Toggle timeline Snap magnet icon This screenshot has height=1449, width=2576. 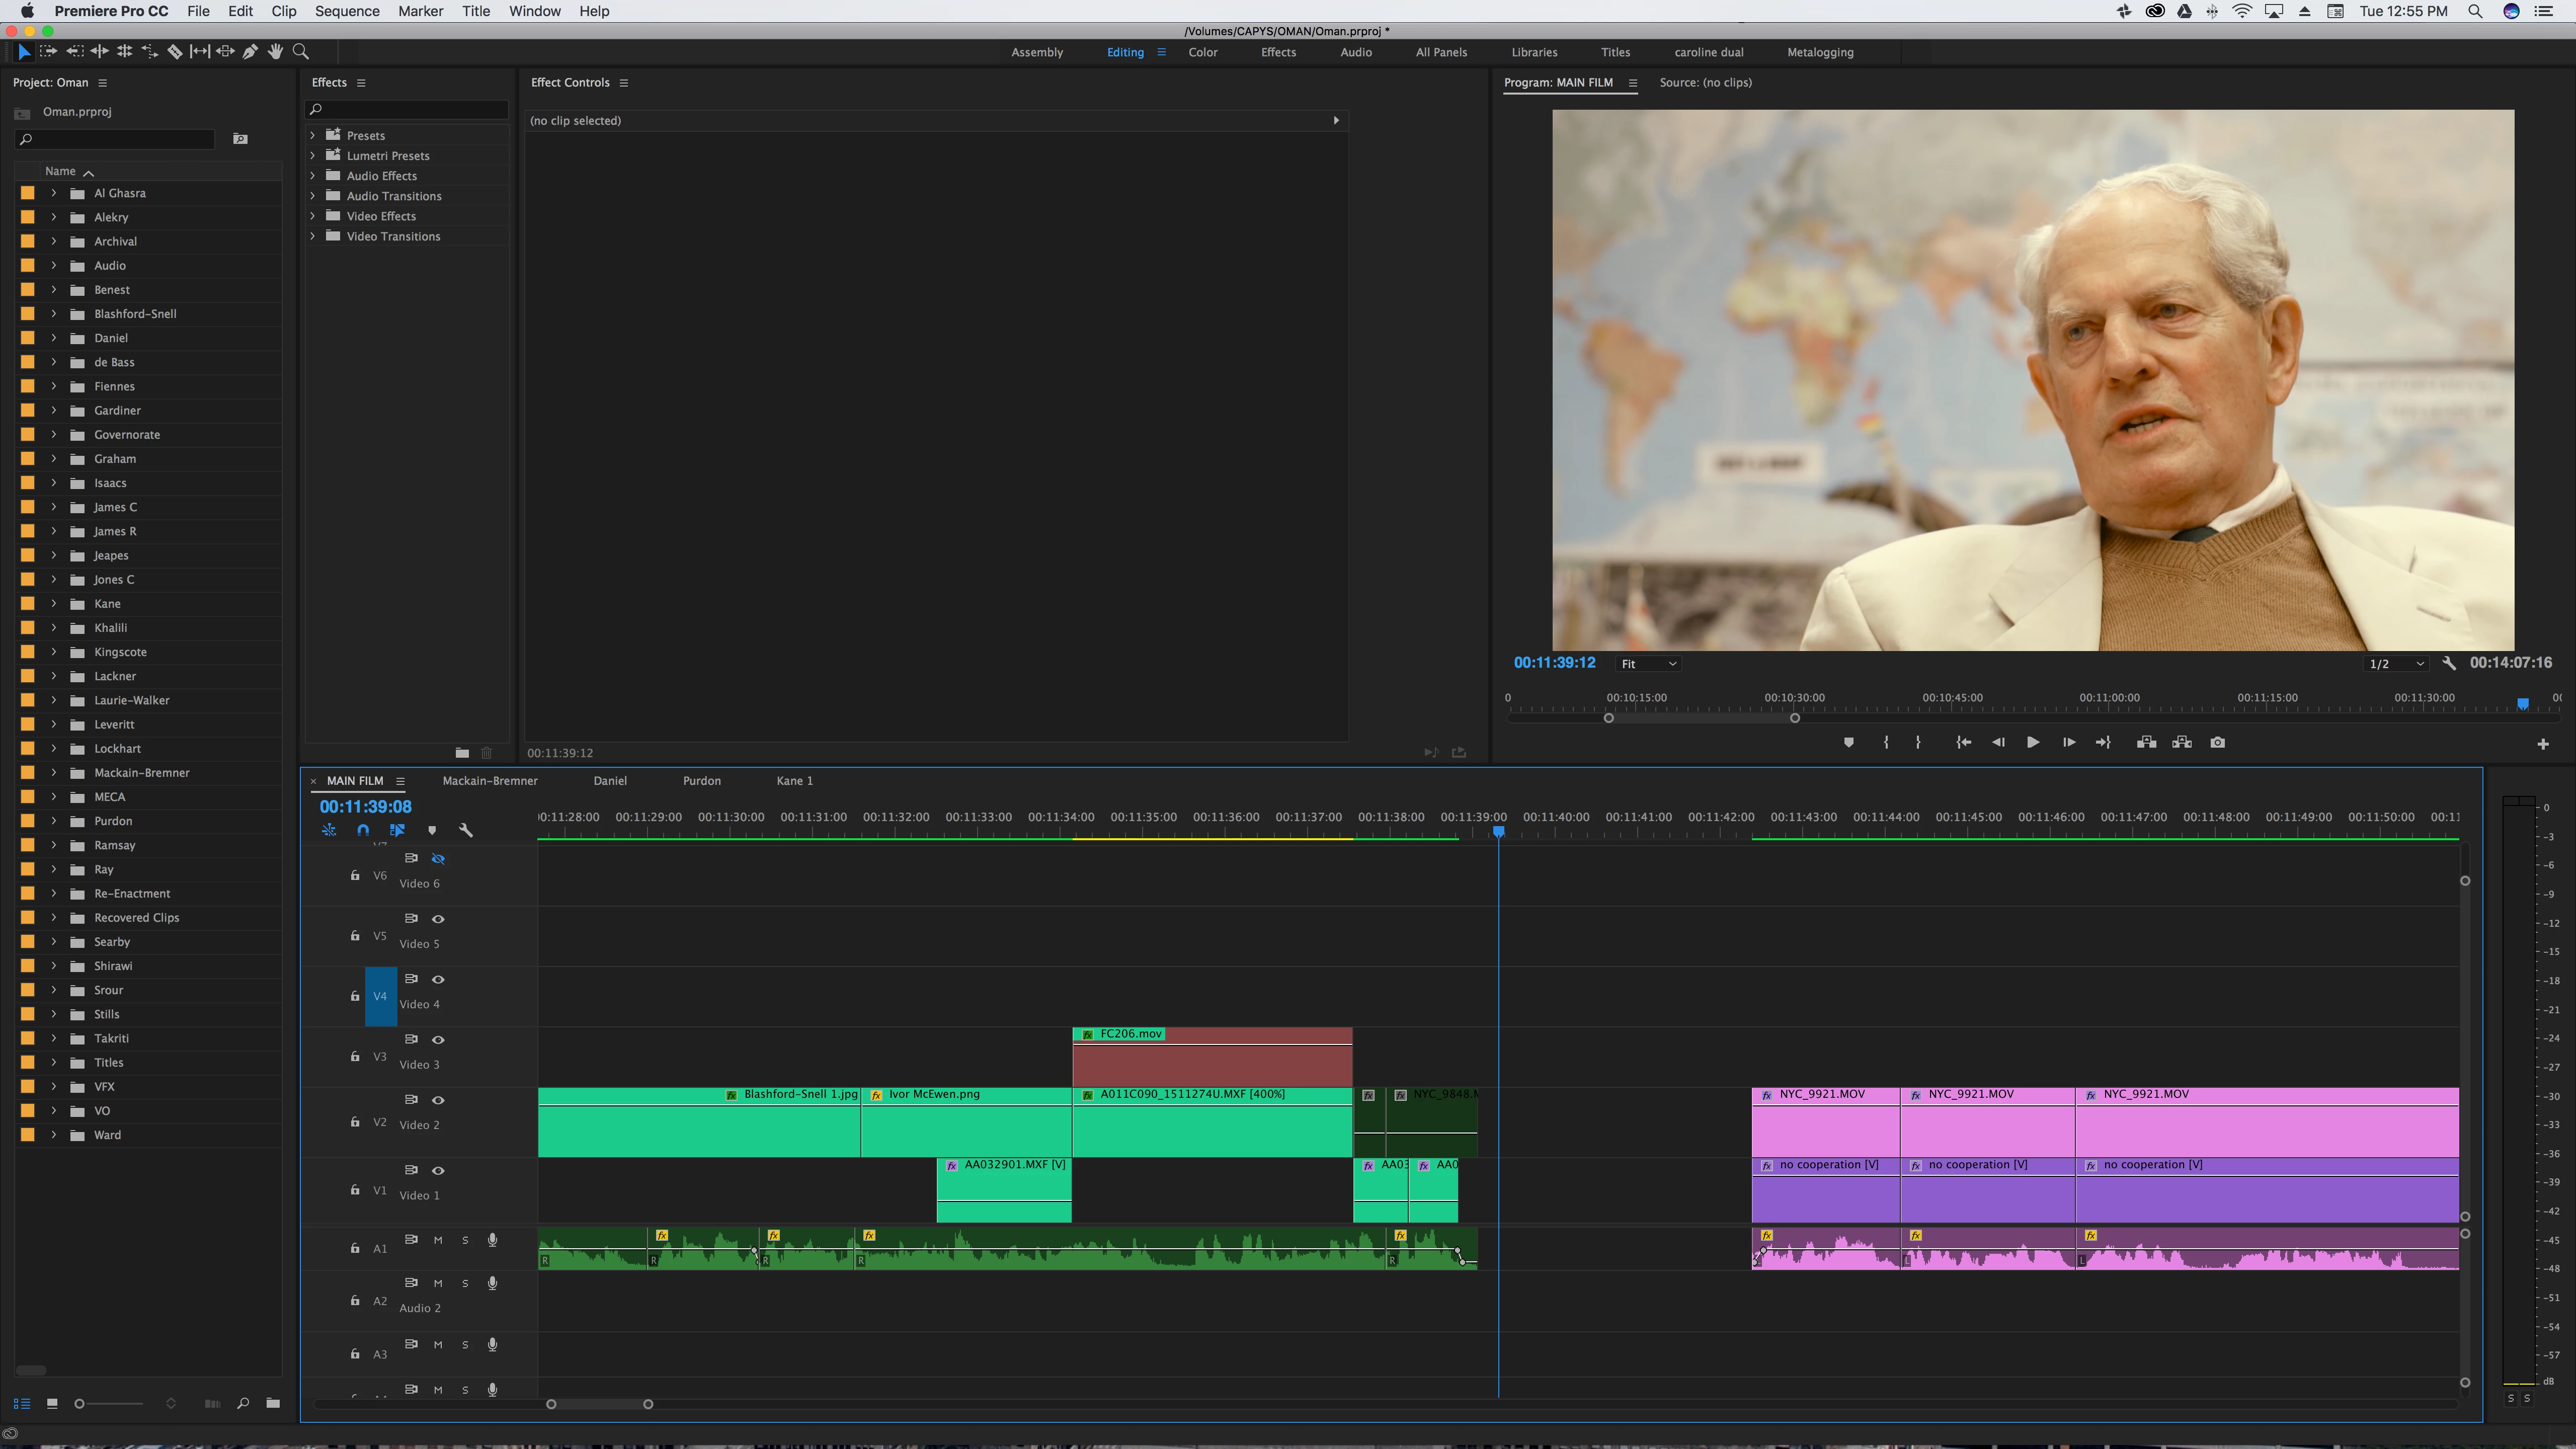(363, 830)
